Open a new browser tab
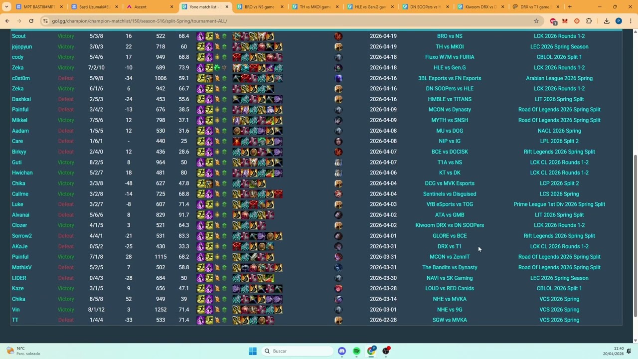The height and width of the screenshot is (359, 638). (570, 7)
